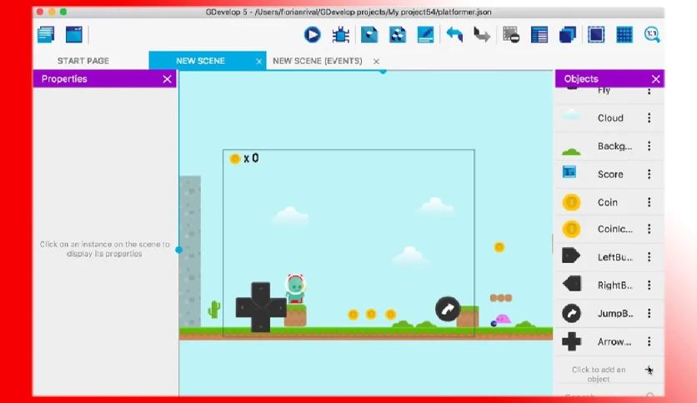Open the Cloud object's three-dot menu

(649, 117)
